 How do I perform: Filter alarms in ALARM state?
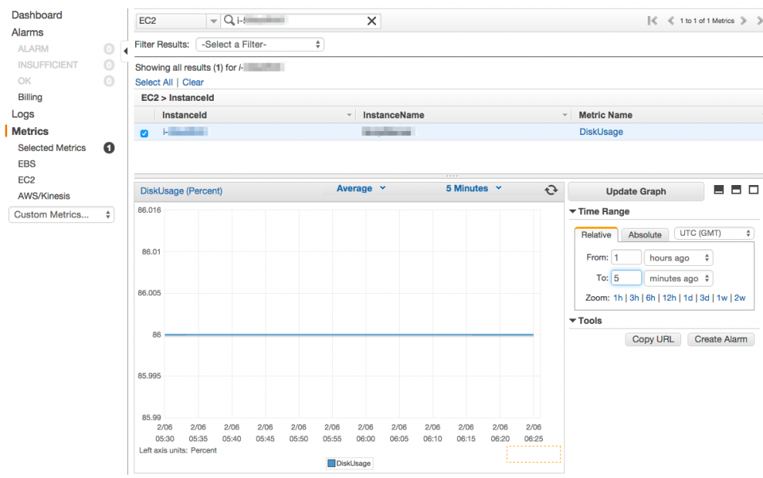[33, 48]
